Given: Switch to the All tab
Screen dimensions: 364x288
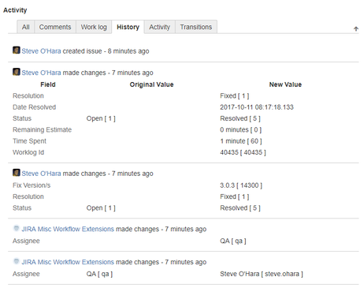Looking at the screenshot, I should click(26, 27).
